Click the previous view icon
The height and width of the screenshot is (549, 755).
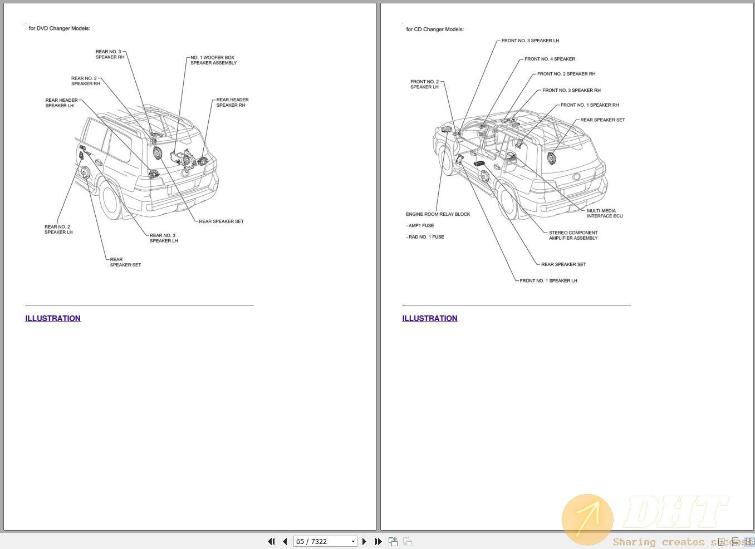pos(393,541)
